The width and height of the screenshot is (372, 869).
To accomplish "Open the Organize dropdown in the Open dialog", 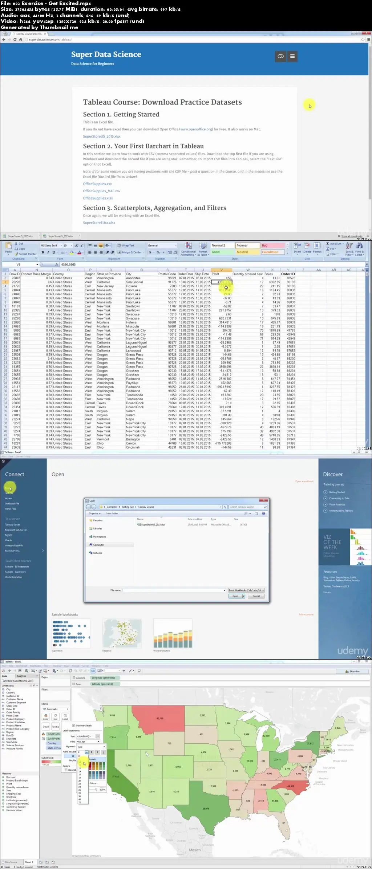I will pos(94,514).
